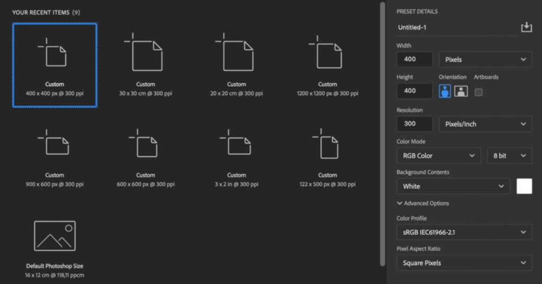Collapse the Advanced Options section
This screenshot has width=542, height=284.
(423, 203)
